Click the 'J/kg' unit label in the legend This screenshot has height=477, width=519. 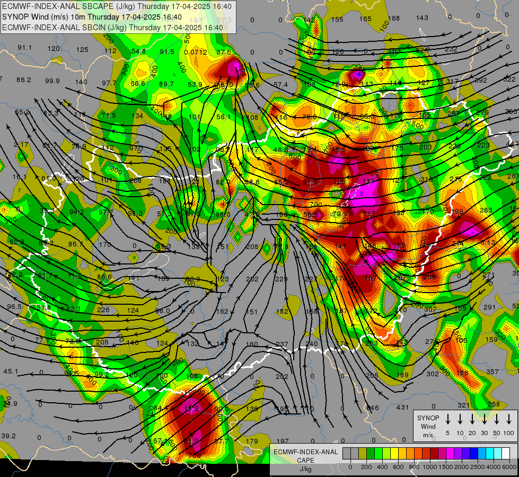(x=305, y=469)
